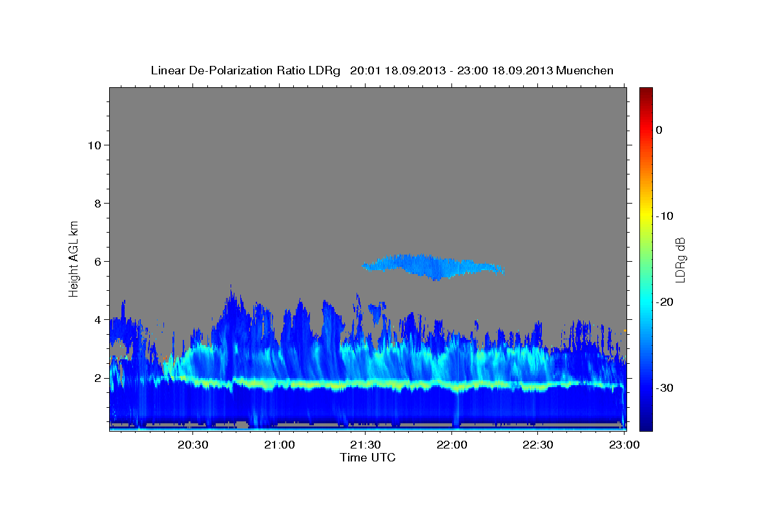Image resolution: width=775 pixels, height=517 pixels.
Task: Click the isolated cloud layer at 6 km
Action: (433, 266)
